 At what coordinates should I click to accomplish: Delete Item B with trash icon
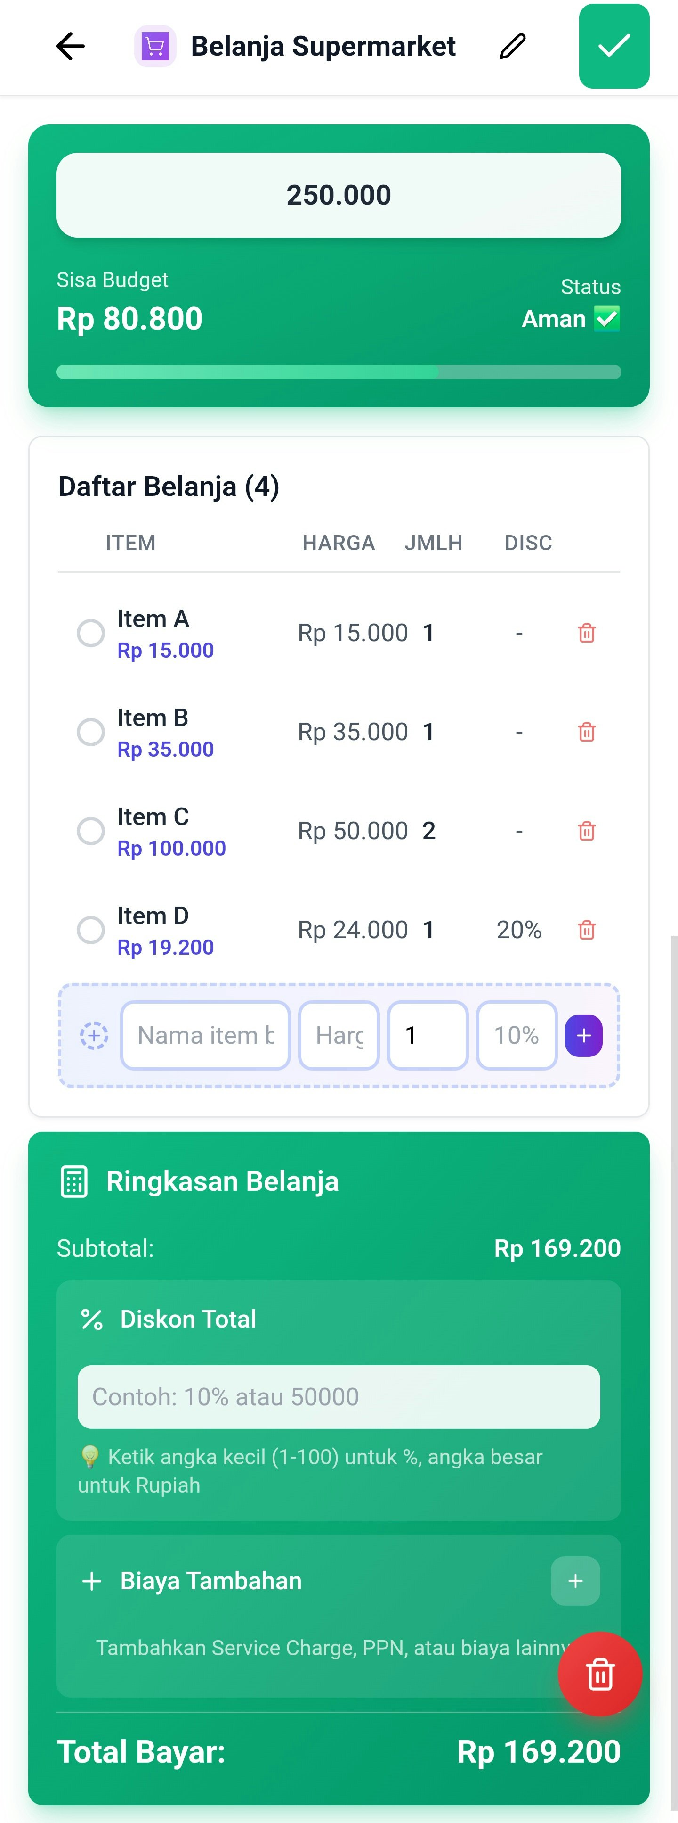tap(587, 732)
